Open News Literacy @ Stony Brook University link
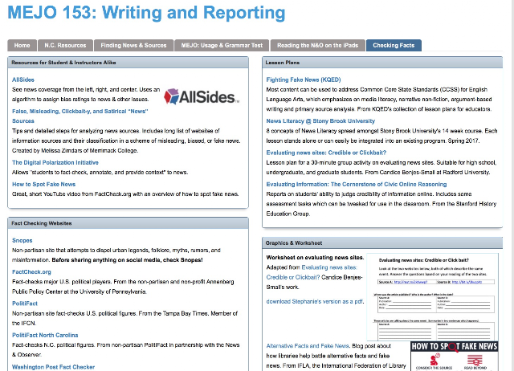 [x=320, y=121]
